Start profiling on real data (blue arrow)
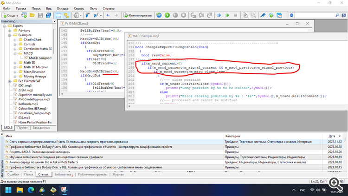This screenshot has height=196, width=348. point(219,15)
